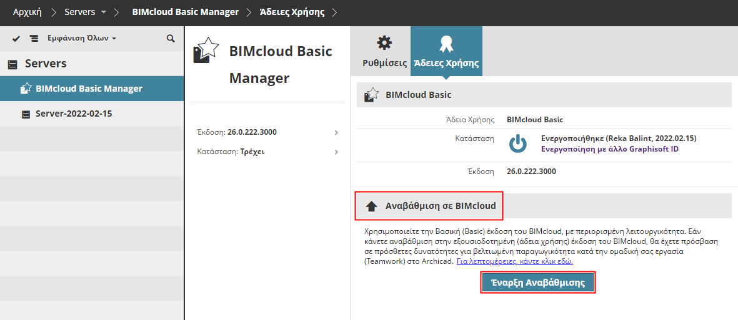Click the ribbon badge icon on Άδειες Χρήσης tab
This screenshot has height=320, width=738.
(446, 44)
